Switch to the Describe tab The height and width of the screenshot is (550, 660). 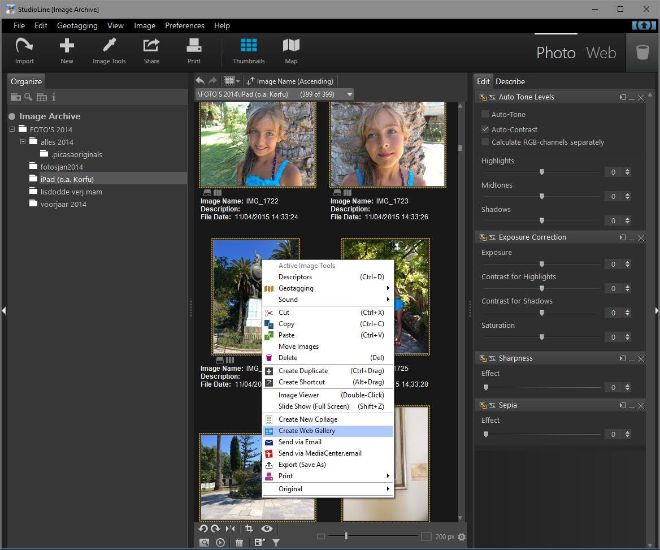pyautogui.click(x=510, y=81)
